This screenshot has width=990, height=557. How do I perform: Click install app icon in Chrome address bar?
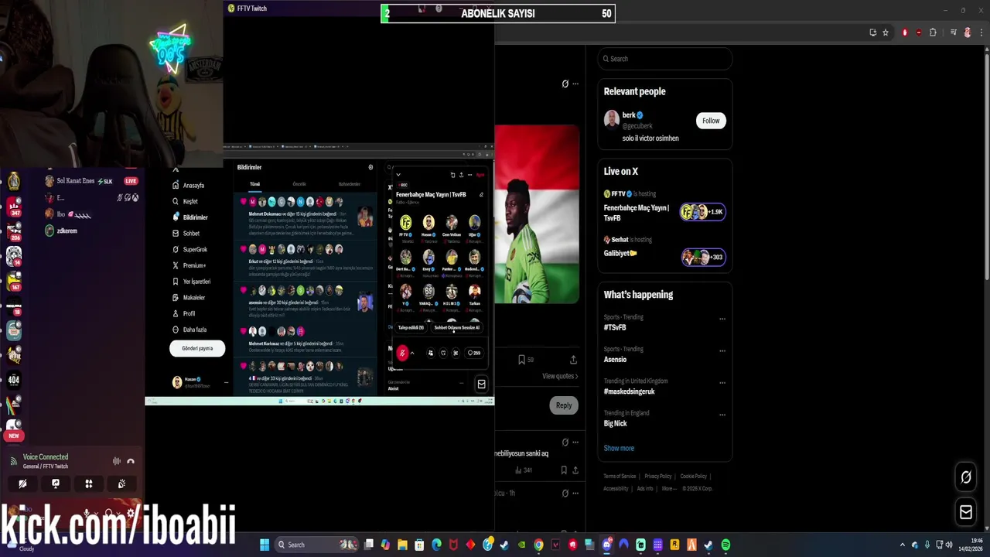(873, 32)
